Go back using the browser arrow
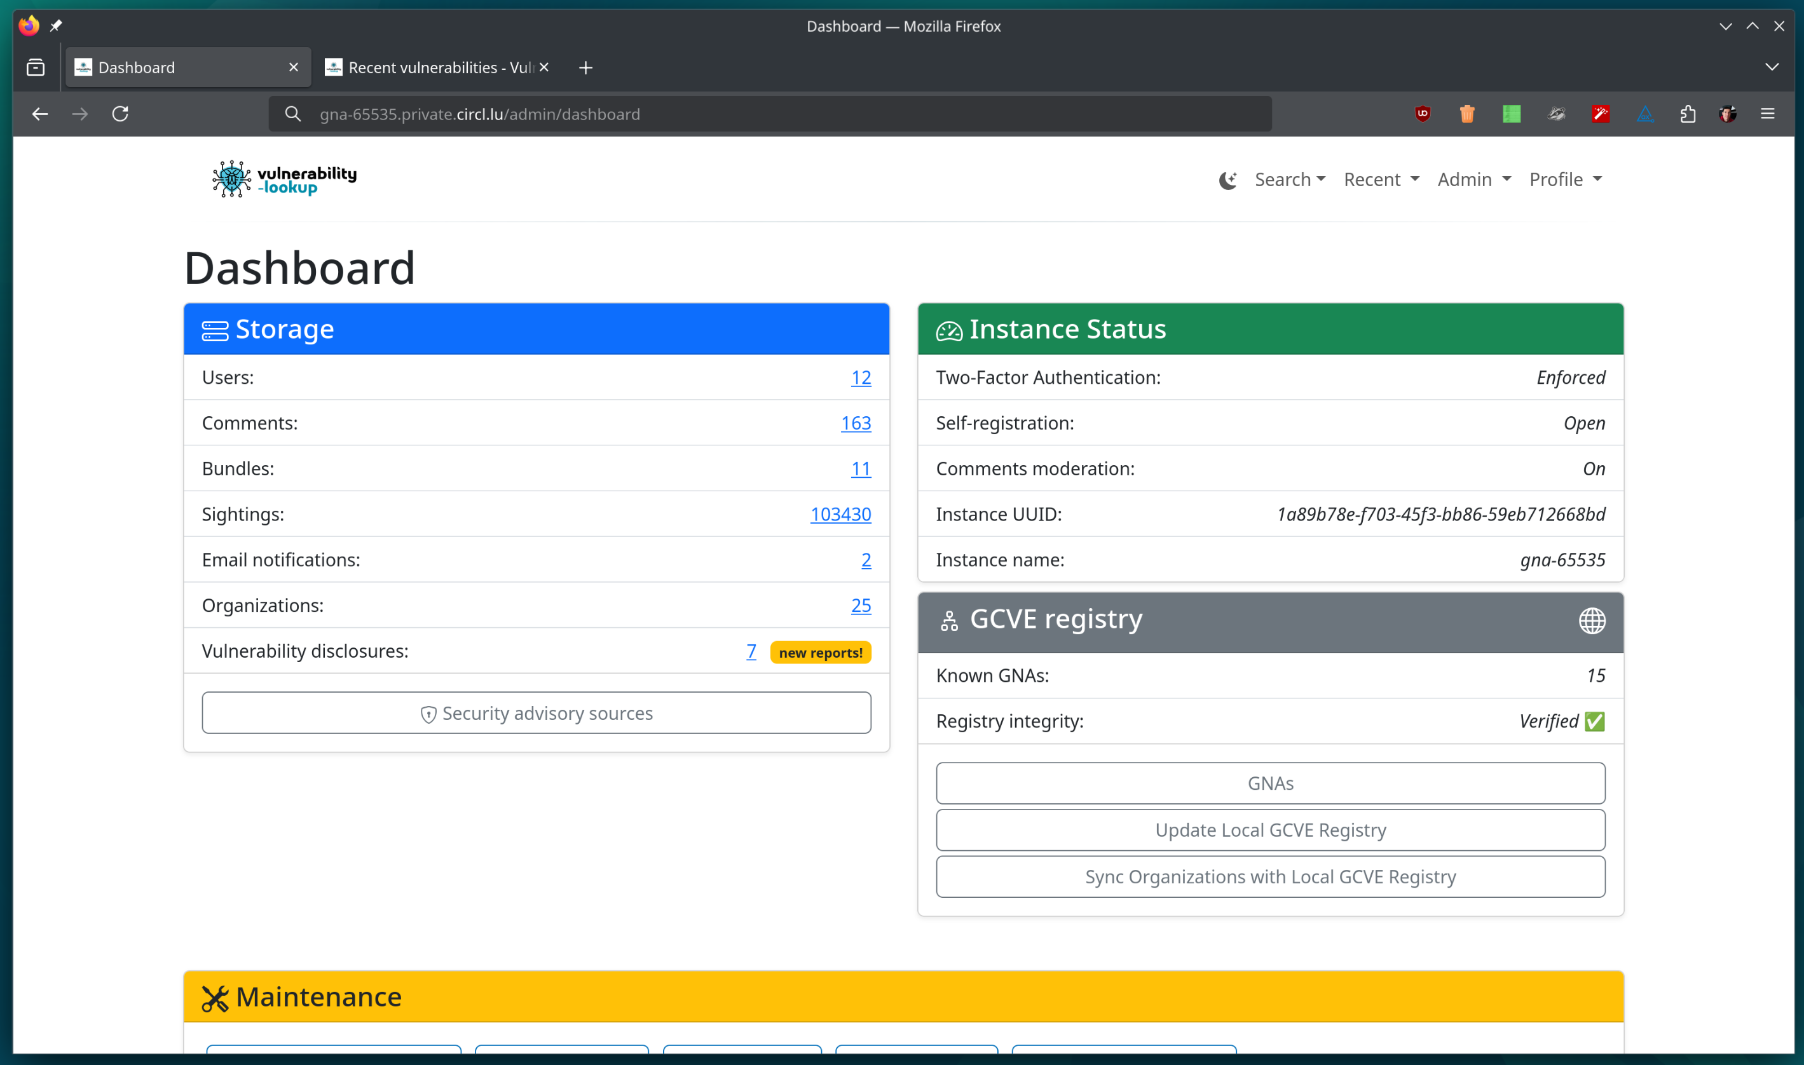Image resolution: width=1804 pixels, height=1065 pixels. point(40,113)
